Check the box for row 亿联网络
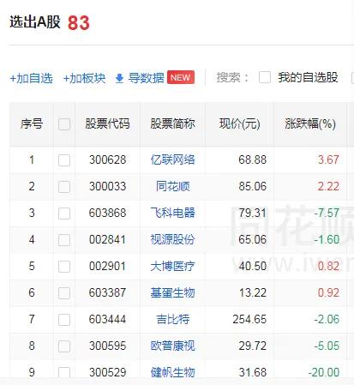This screenshot has height=385, width=354. [64, 160]
